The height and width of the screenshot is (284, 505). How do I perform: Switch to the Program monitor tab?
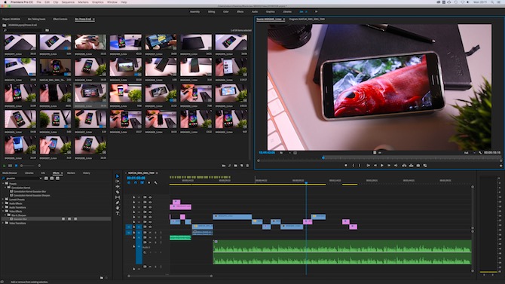(x=307, y=20)
